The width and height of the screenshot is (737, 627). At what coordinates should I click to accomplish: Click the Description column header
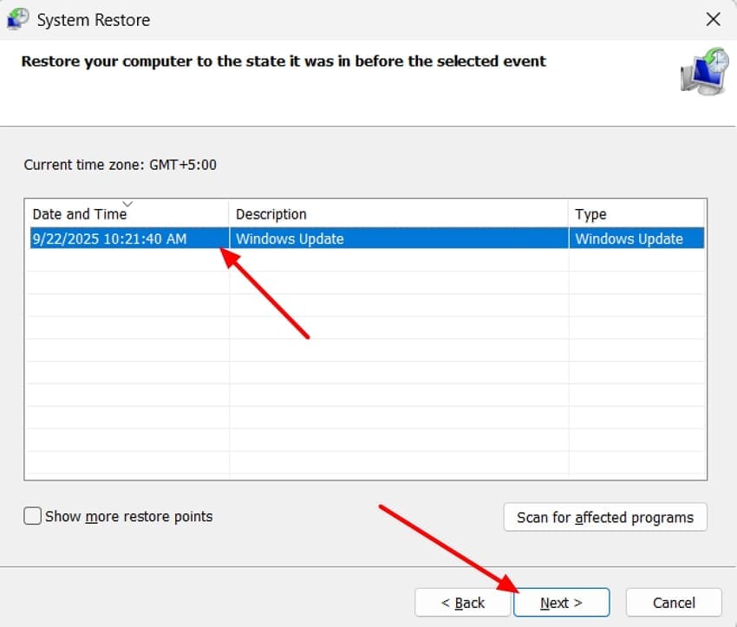pyautogui.click(x=399, y=214)
